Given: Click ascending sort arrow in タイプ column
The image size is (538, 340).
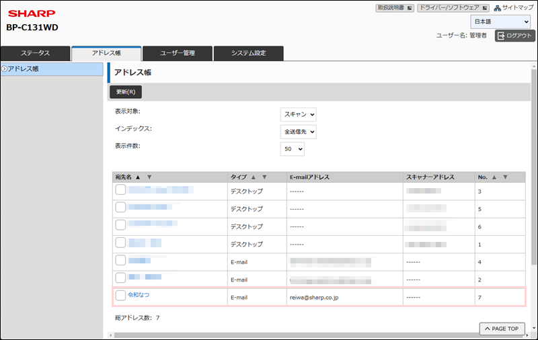Looking at the screenshot, I should pyautogui.click(x=254, y=177).
